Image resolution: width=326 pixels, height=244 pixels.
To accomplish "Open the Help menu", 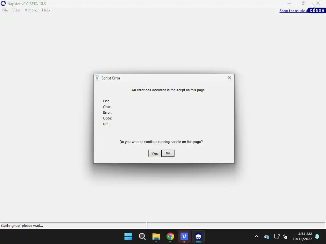I will click(46, 10).
